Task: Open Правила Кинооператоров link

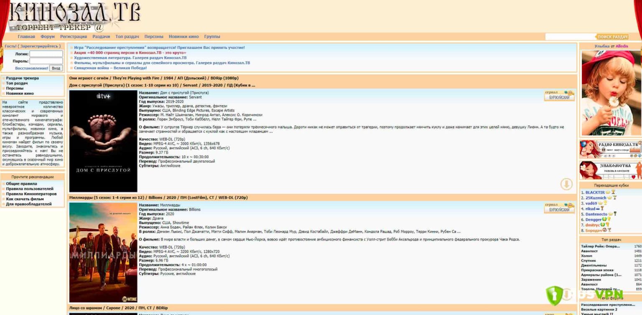Action: (31, 194)
